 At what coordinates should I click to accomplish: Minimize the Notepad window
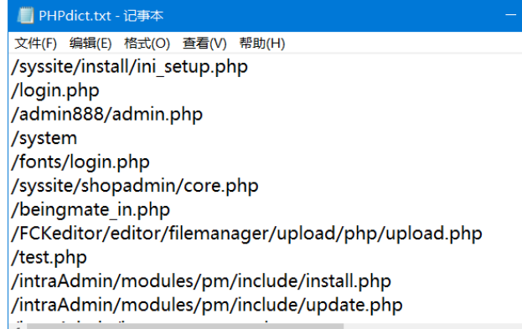click(x=510, y=15)
